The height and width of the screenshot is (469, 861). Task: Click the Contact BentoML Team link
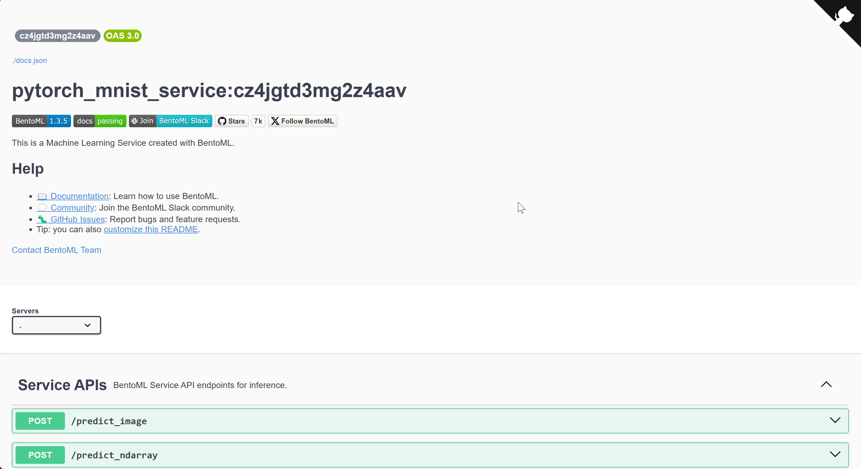tap(56, 250)
